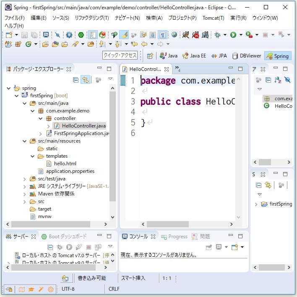Collapse the com.example.demo package
Screen dimensions: 297x297
click(x=33, y=111)
